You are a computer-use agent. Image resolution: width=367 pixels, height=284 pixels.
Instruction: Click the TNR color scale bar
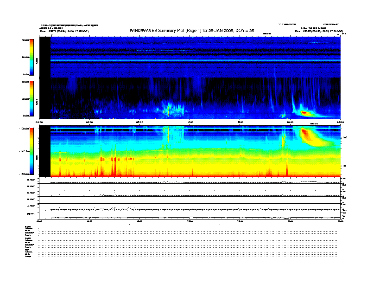click(x=32, y=151)
